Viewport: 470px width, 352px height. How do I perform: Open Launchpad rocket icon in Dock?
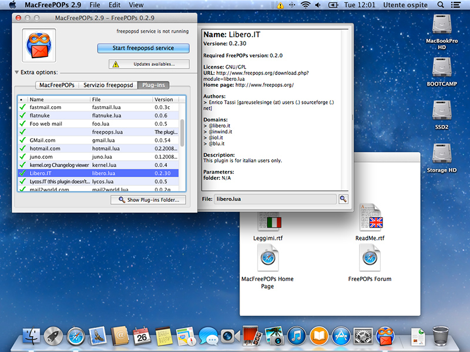pos(53,336)
